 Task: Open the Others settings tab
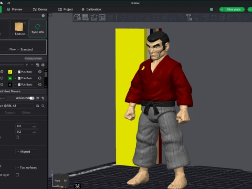pos(26,112)
